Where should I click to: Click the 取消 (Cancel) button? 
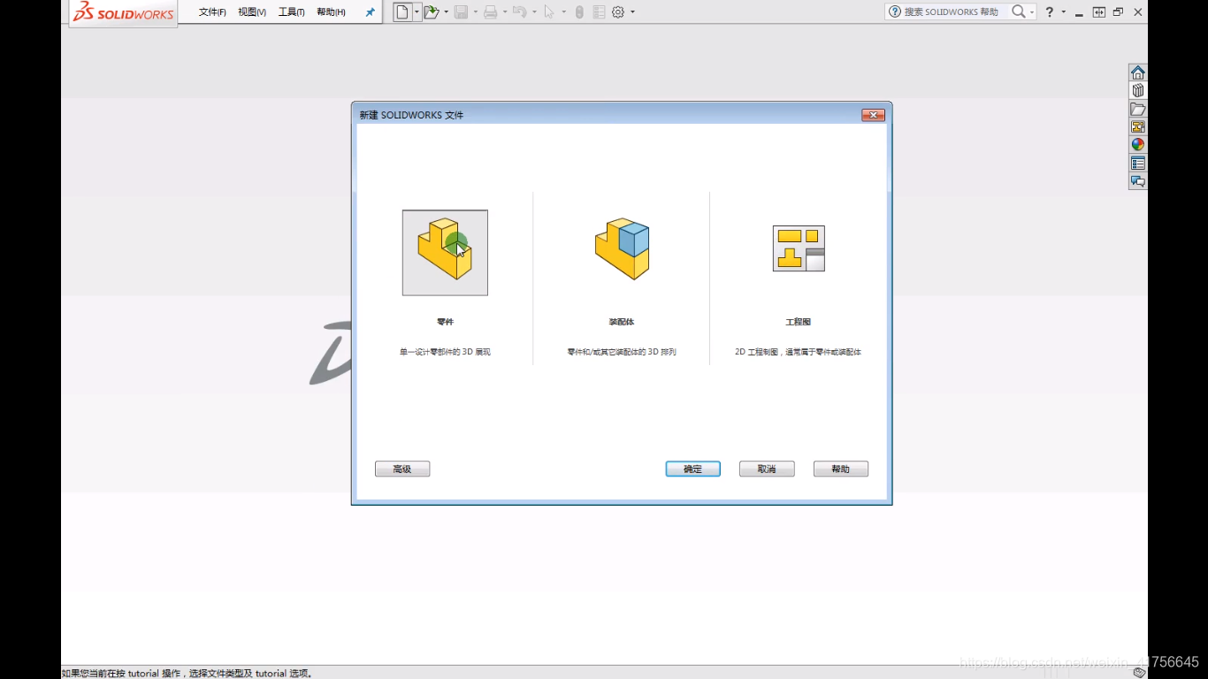point(767,469)
